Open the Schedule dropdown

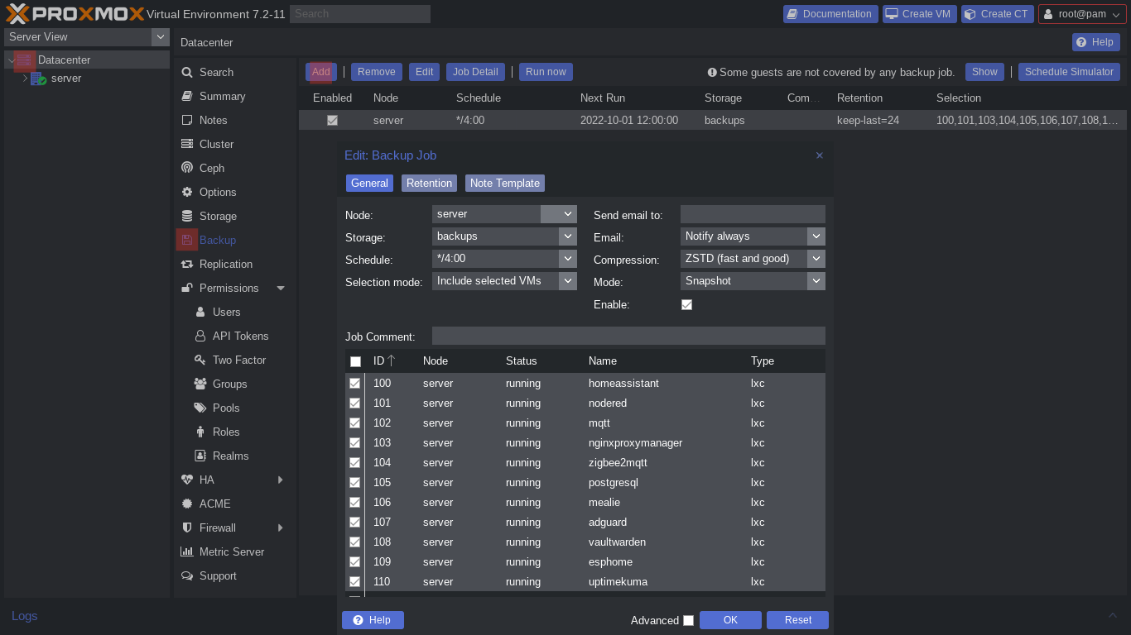tap(568, 259)
